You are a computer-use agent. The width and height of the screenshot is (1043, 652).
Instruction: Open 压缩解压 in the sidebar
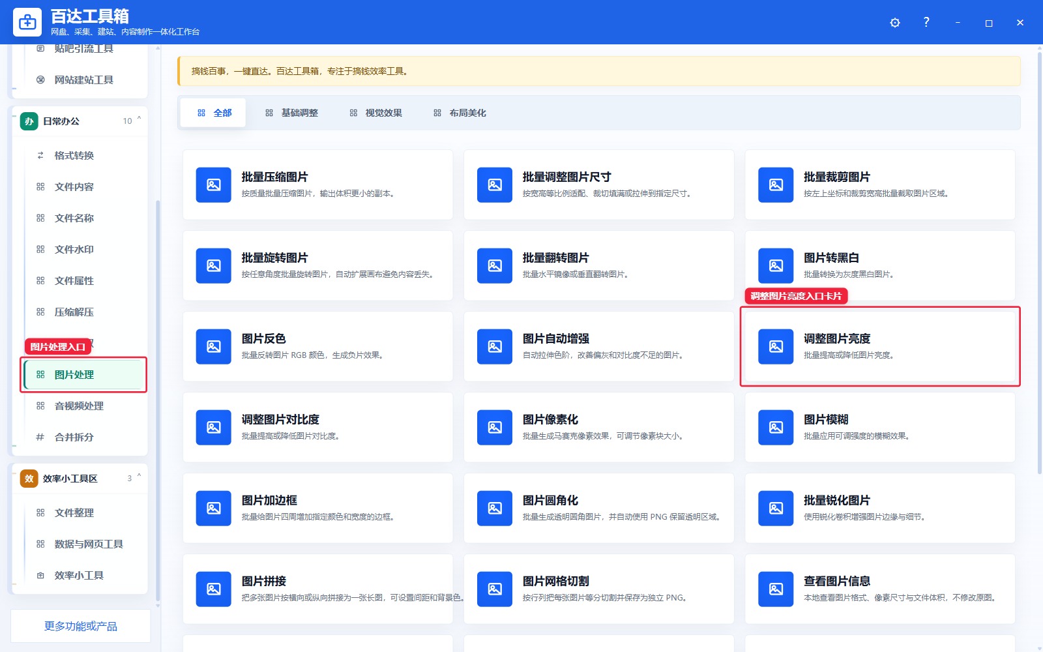84,312
